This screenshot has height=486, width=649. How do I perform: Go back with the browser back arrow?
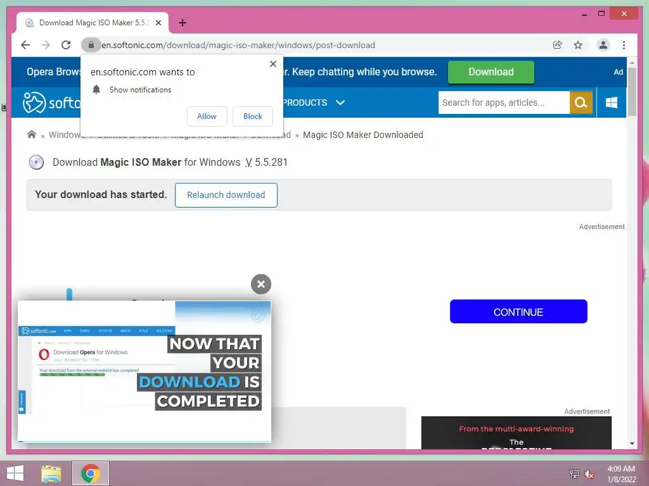[x=25, y=45]
